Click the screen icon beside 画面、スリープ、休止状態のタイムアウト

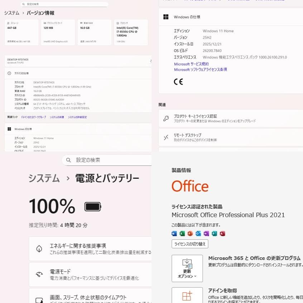pos(39,300)
